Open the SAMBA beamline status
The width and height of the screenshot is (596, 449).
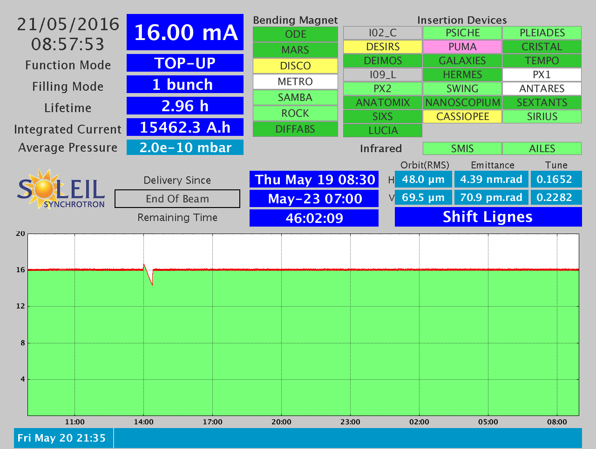point(295,98)
